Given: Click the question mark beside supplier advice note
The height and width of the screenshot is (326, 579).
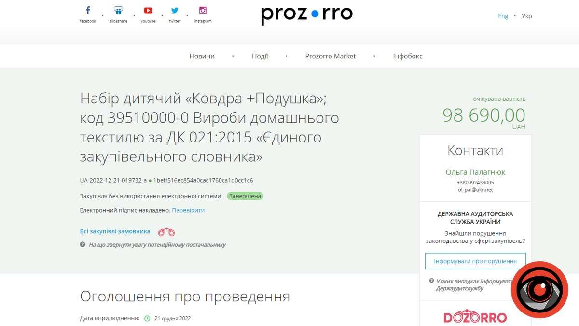Looking at the screenshot, I should [x=83, y=245].
